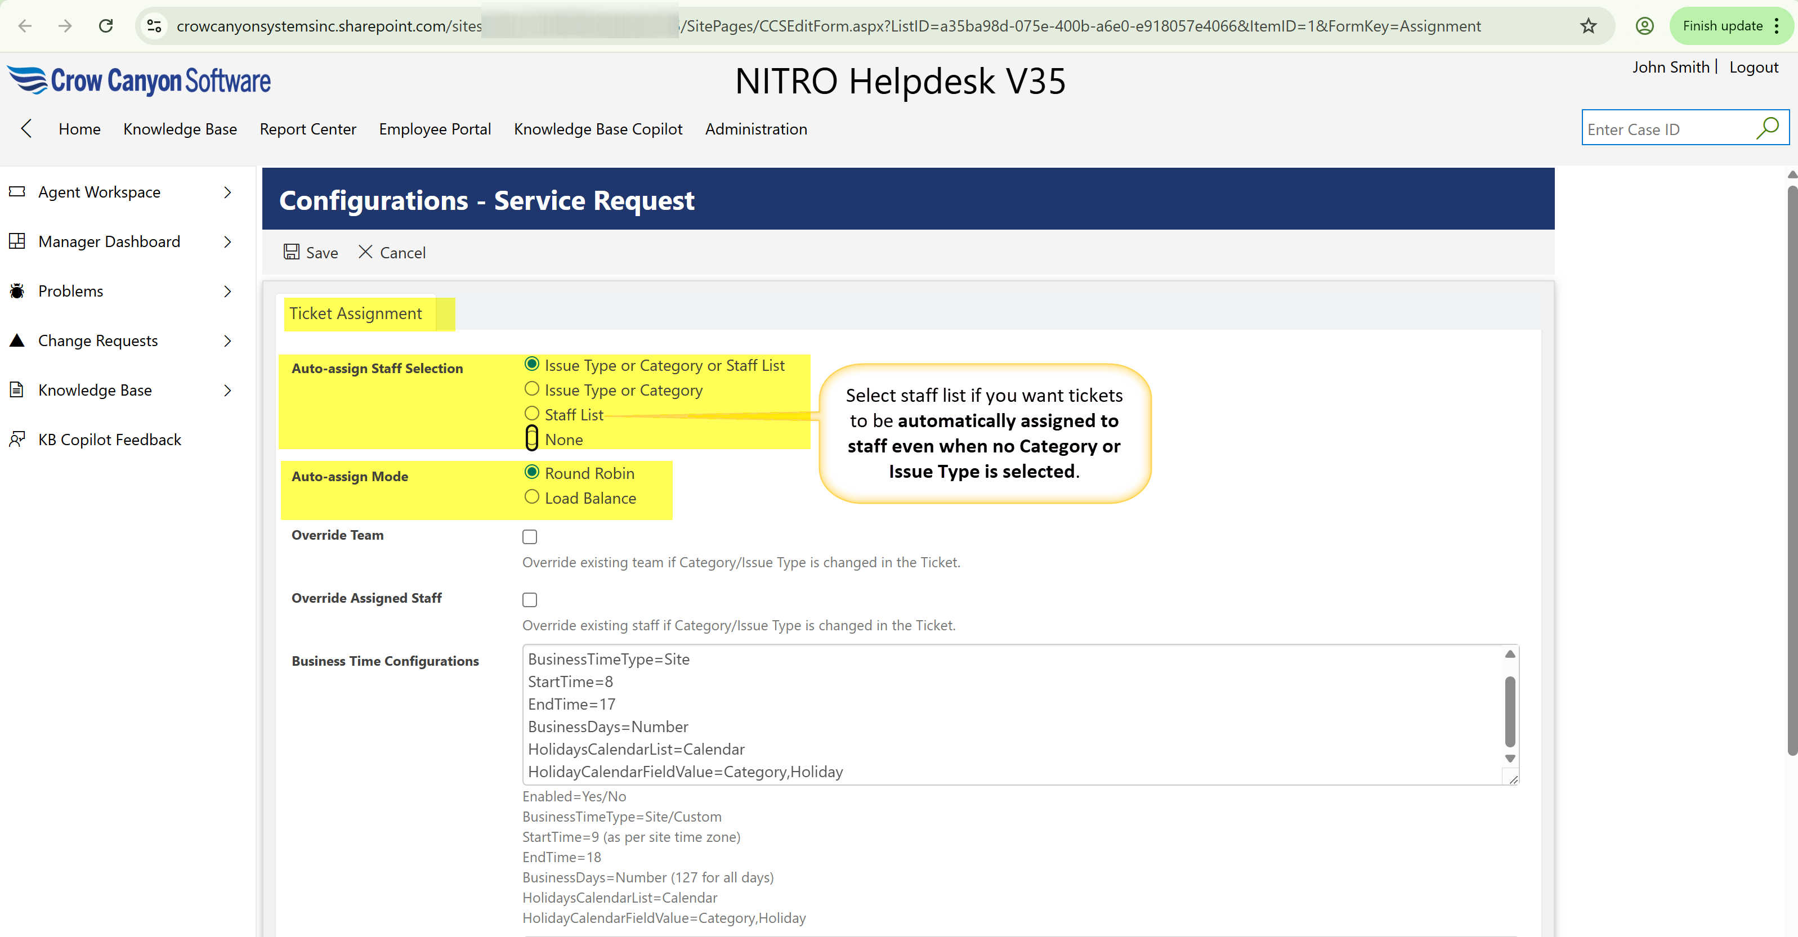Expand the Agent Workspace chevron

coord(227,192)
